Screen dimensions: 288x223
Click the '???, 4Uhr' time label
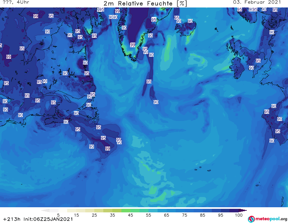(x=16, y=2)
